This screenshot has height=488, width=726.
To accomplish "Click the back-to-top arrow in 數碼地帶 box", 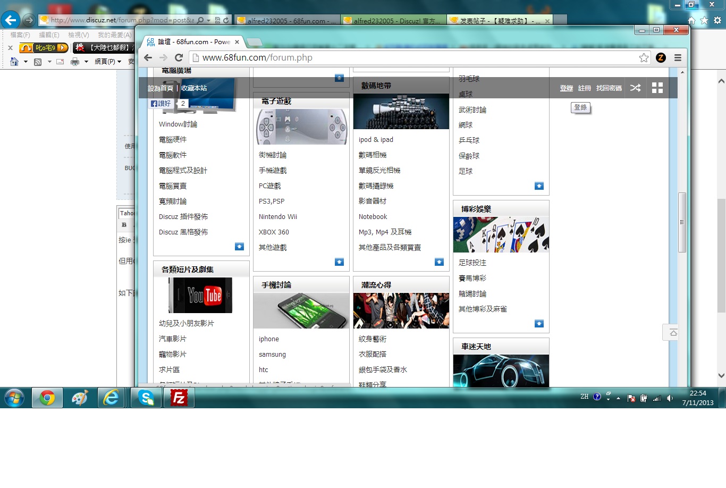I will click(439, 262).
